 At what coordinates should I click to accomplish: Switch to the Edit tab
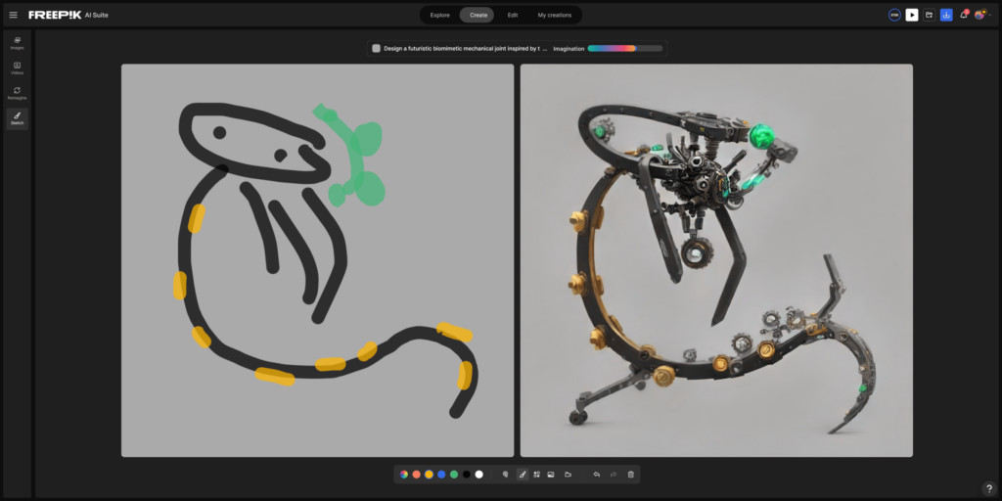(x=513, y=15)
